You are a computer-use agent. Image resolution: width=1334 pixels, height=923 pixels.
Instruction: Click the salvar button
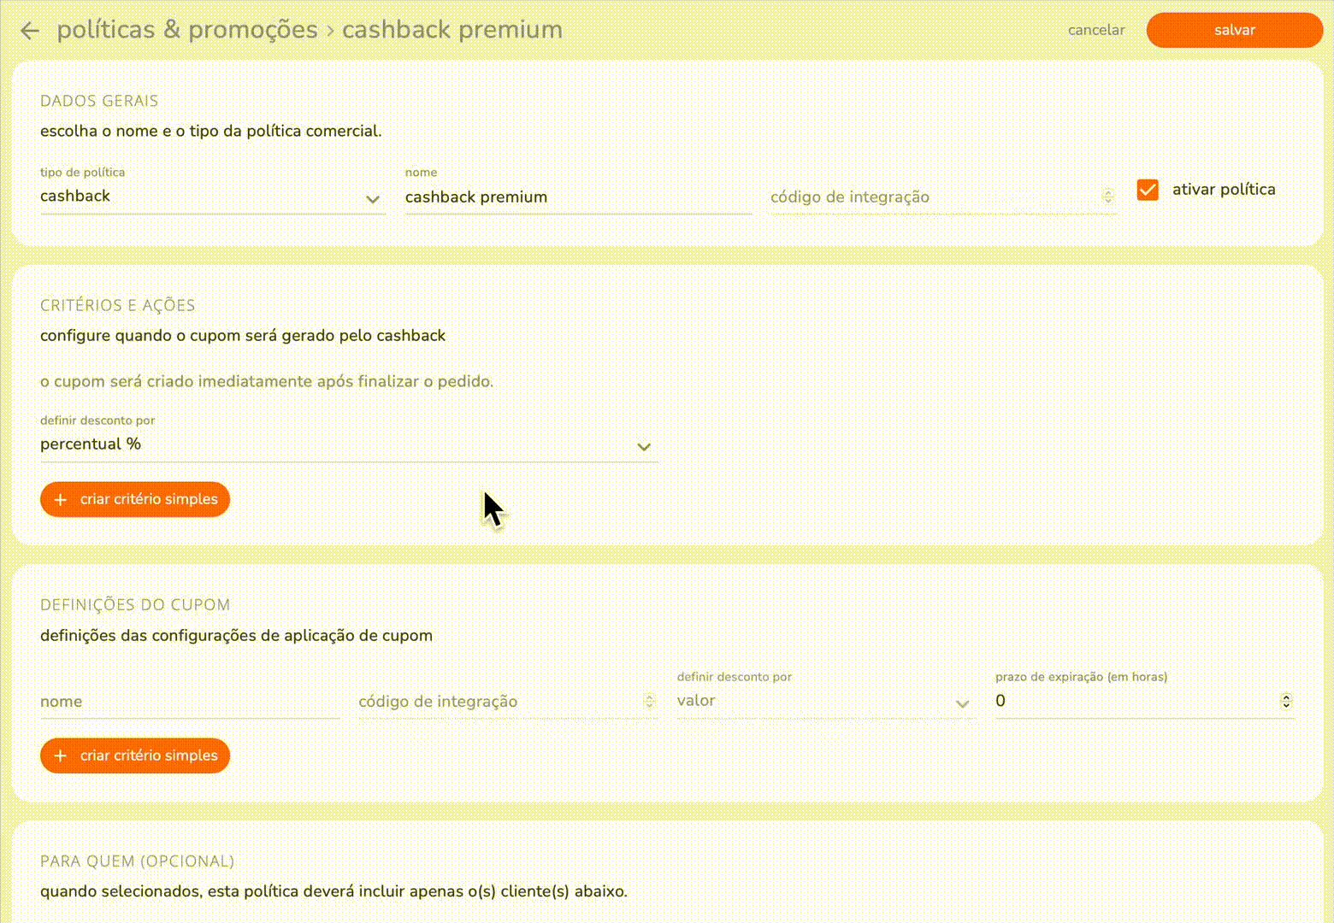click(1234, 30)
